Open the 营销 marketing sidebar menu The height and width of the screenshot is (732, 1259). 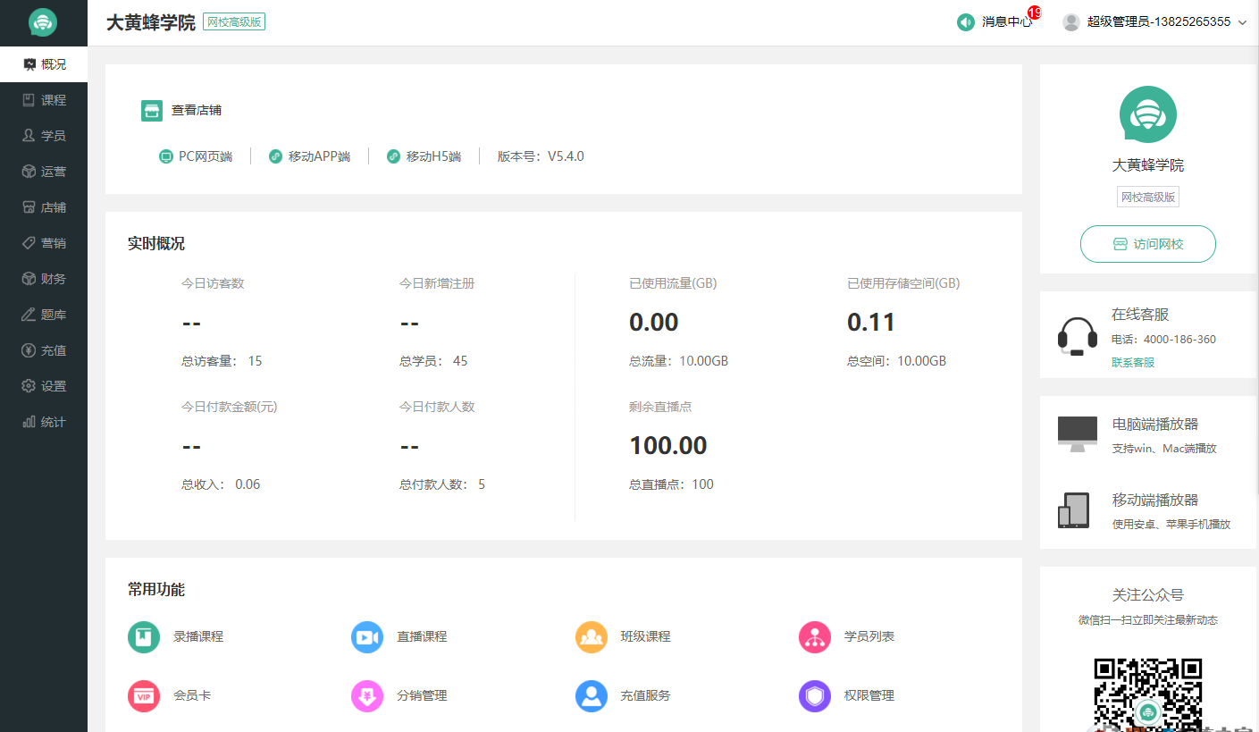(x=44, y=243)
